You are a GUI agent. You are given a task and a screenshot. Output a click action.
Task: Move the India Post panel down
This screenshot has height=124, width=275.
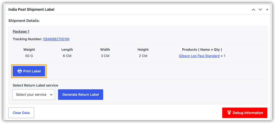[x=260, y=9]
